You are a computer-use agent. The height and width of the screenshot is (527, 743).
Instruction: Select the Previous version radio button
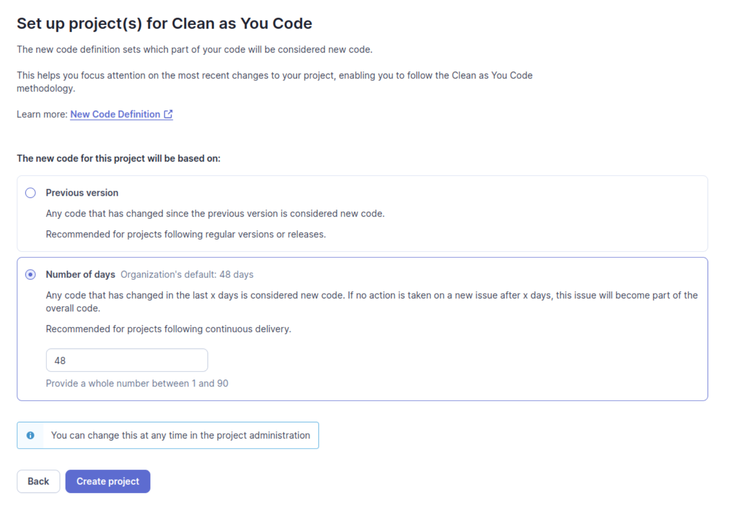click(30, 193)
